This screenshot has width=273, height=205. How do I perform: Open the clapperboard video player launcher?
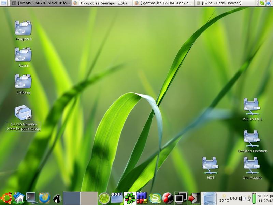tap(117, 198)
